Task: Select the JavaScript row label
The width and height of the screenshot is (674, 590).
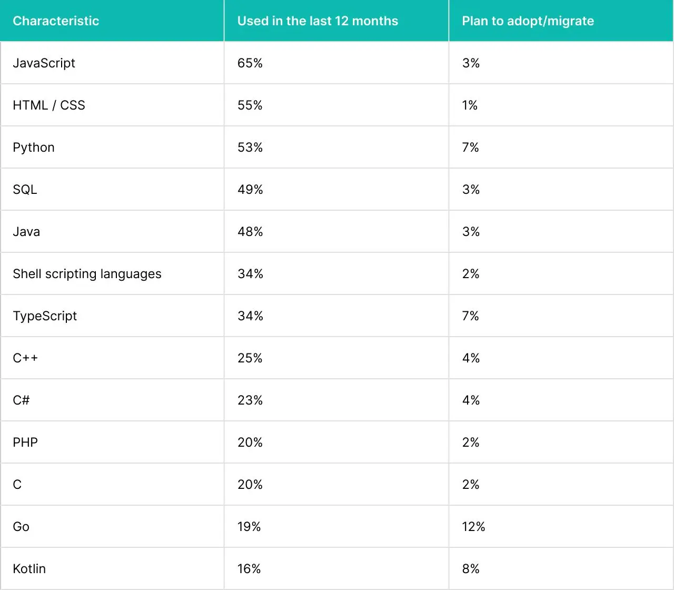Action: pyautogui.click(x=44, y=63)
